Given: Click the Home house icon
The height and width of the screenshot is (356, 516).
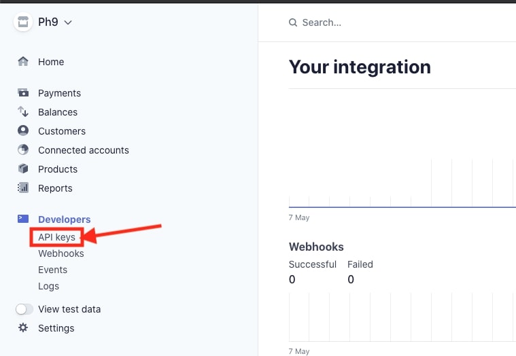Looking at the screenshot, I should click(23, 62).
